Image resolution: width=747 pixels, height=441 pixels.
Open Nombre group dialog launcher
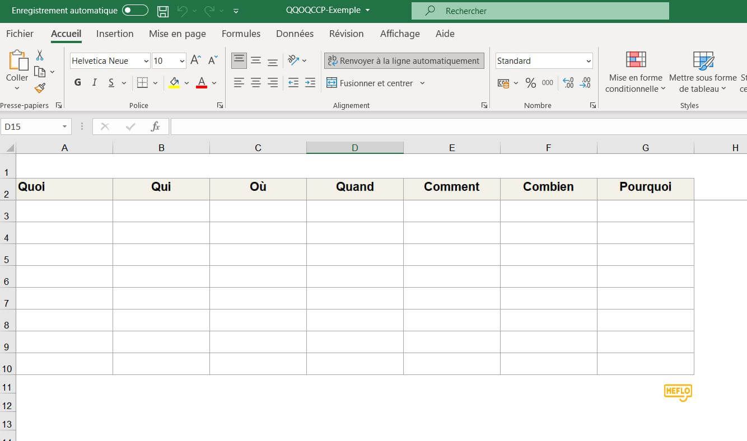coord(592,105)
